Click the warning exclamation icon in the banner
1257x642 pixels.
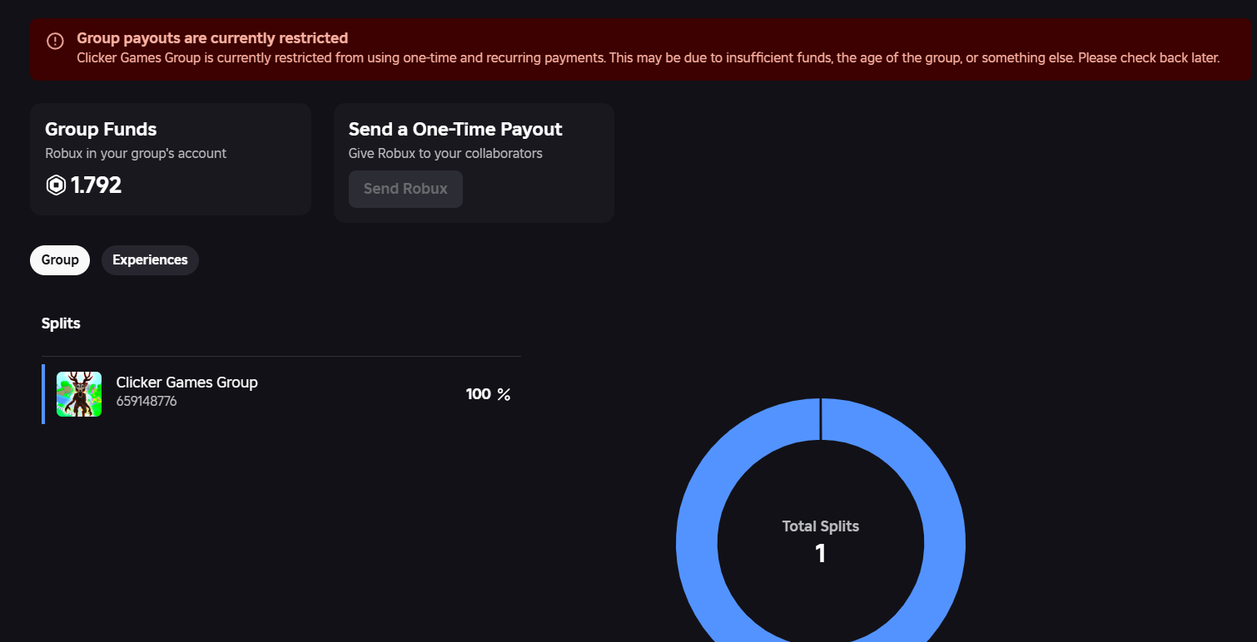[54, 41]
